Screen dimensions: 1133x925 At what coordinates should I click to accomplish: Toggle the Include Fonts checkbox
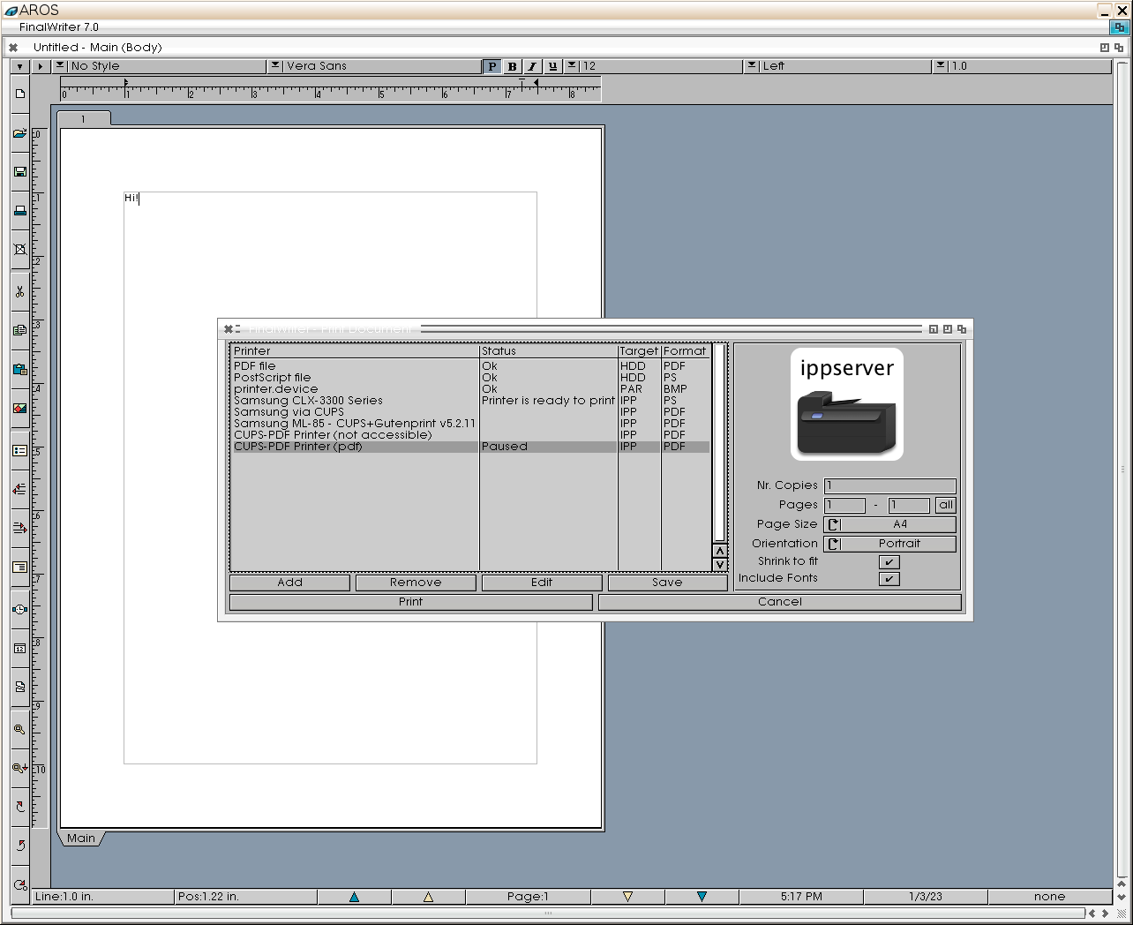pos(889,579)
